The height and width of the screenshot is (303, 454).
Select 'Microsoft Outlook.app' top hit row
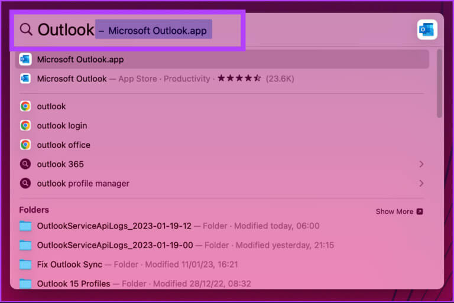[222, 59]
